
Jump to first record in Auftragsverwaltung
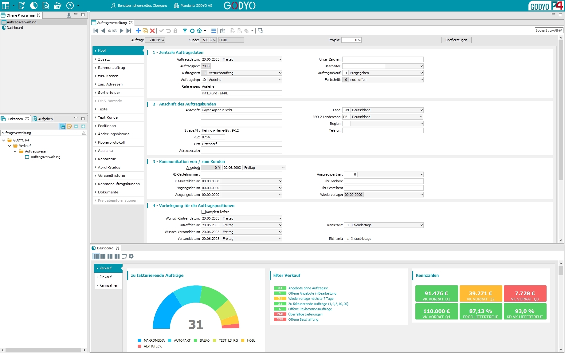[x=96, y=31]
